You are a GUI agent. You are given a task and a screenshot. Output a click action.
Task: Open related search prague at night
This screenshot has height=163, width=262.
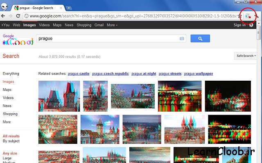point(144,74)
